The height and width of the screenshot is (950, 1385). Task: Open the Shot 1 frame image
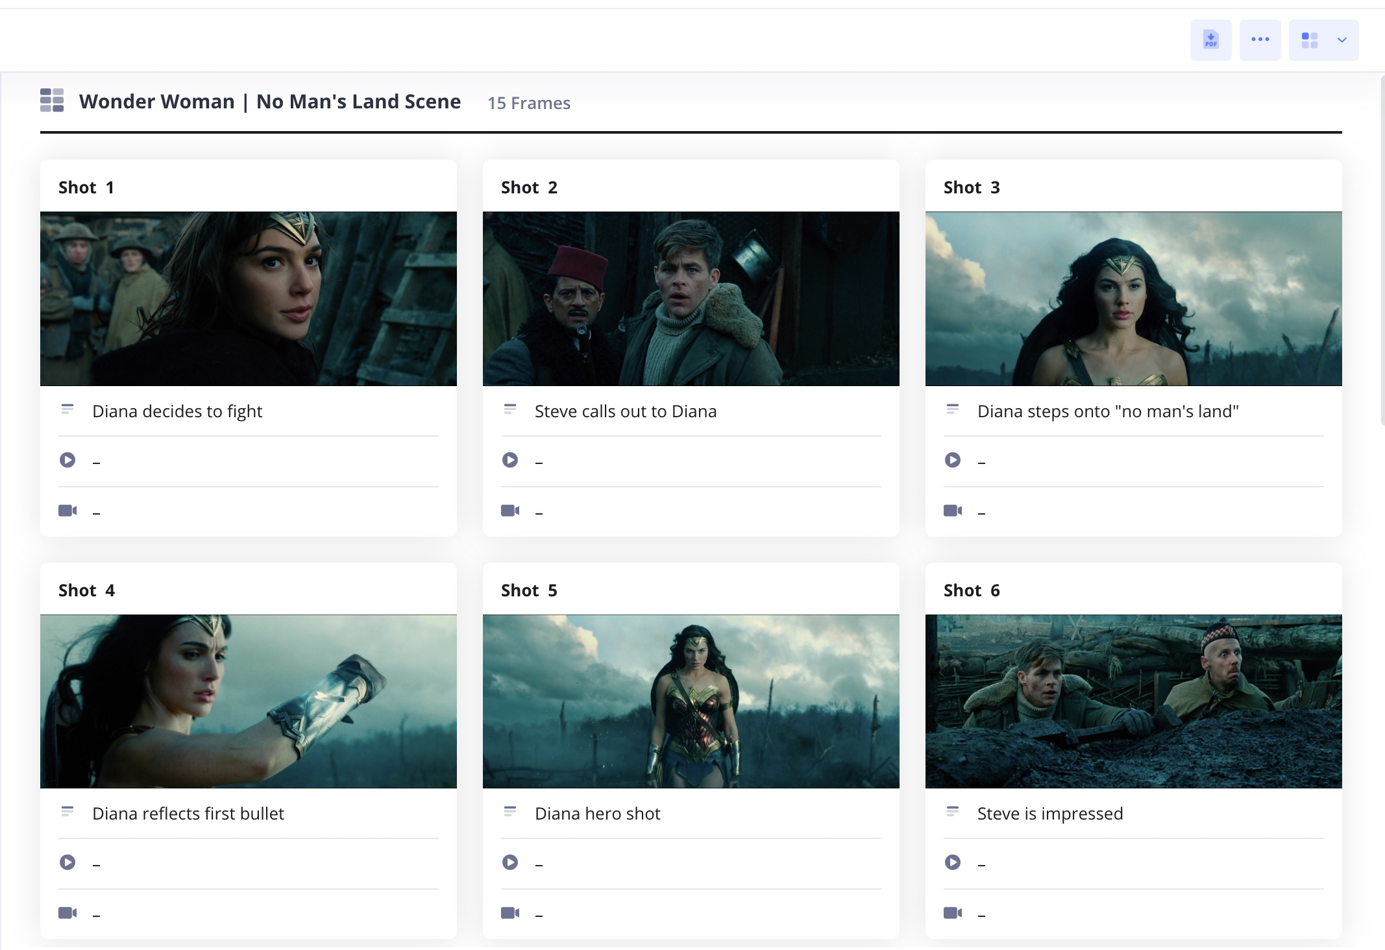click(x=249, y=298)
